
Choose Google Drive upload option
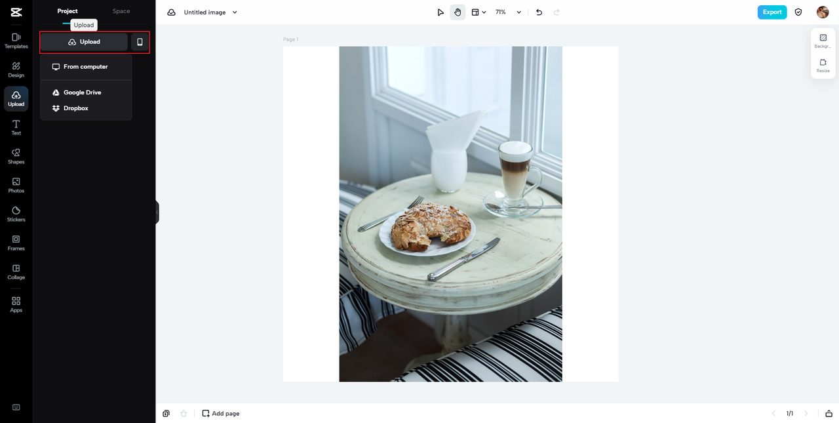(x=86, y=92)
